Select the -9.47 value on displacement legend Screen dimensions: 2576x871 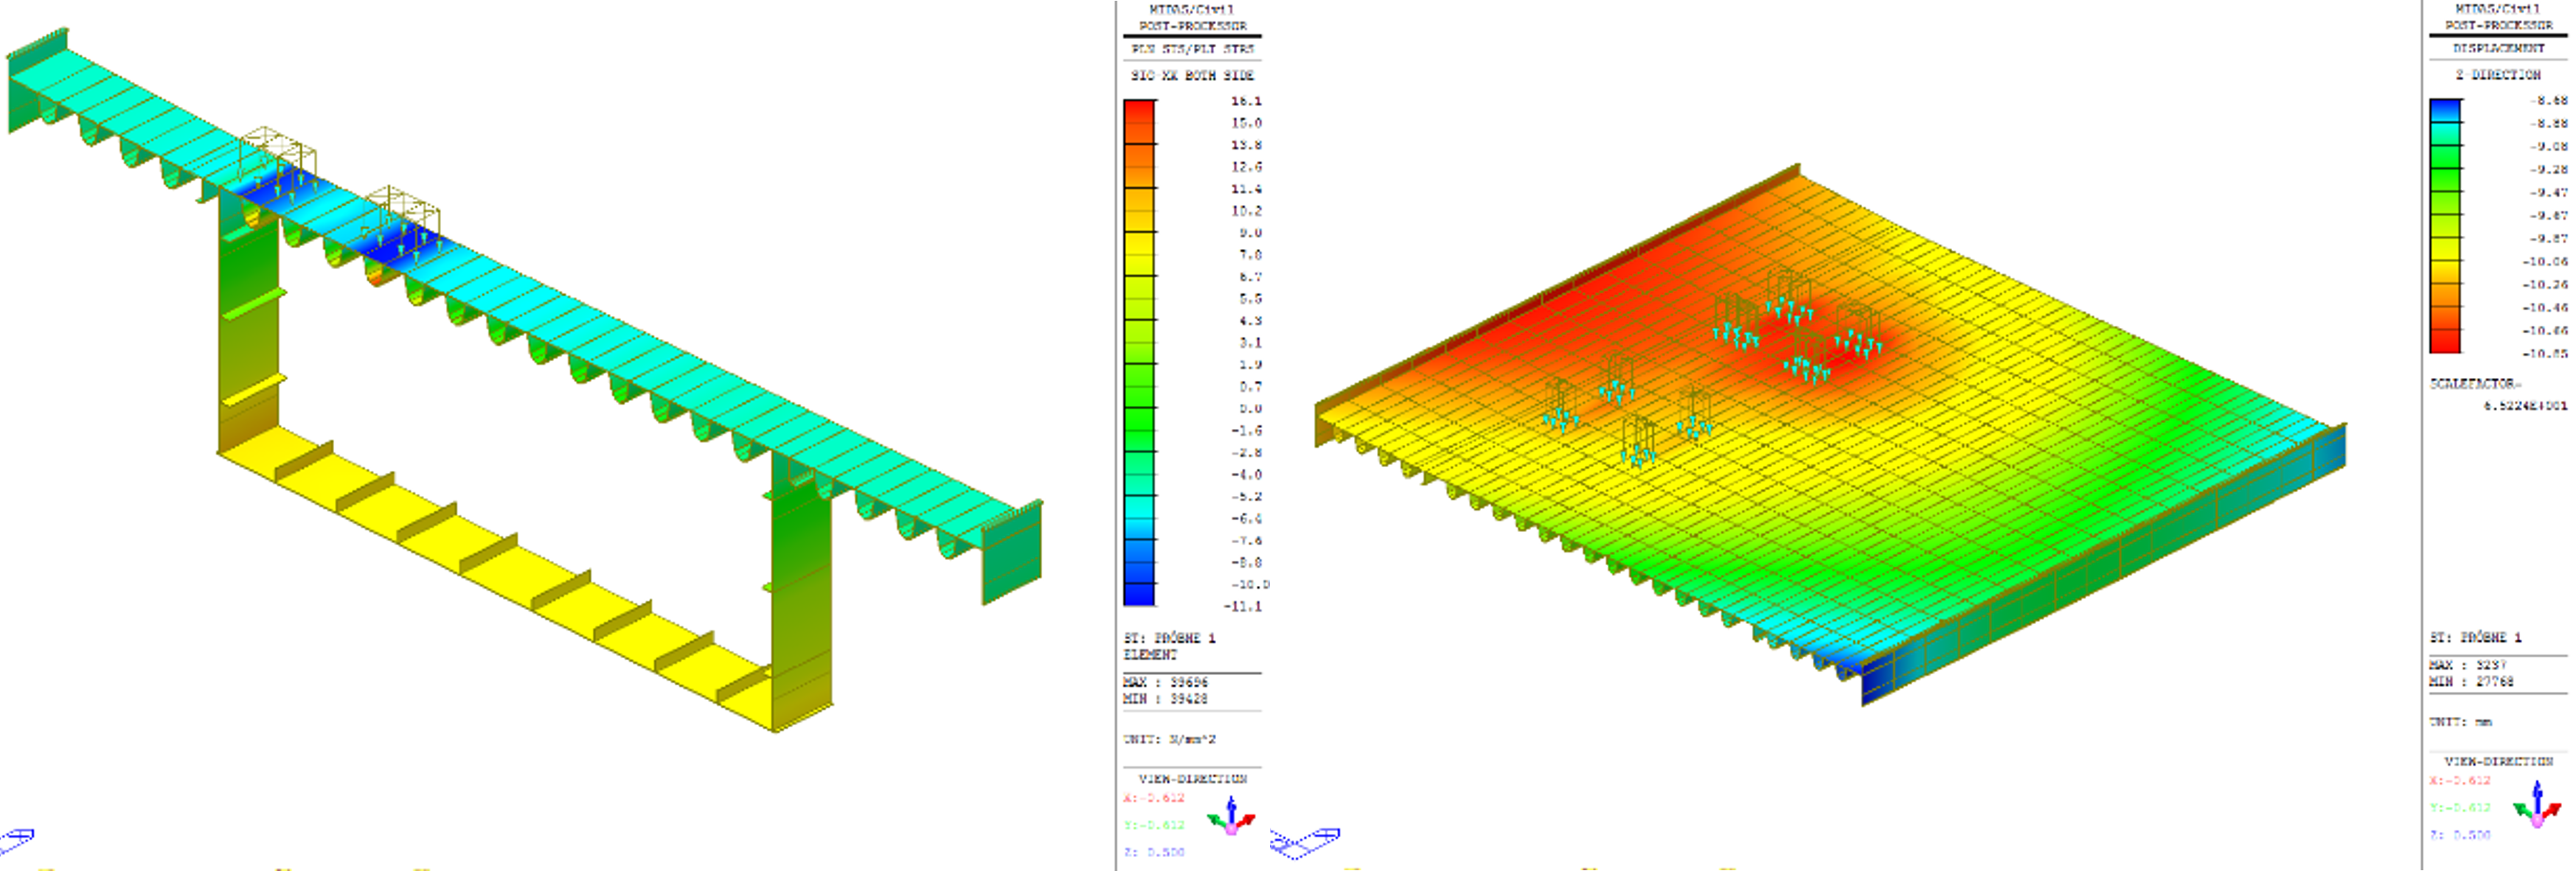pos(2549,192)
